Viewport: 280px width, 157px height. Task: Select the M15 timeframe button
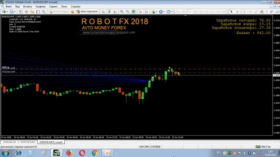pyautogui.click(x=189, y=12)
